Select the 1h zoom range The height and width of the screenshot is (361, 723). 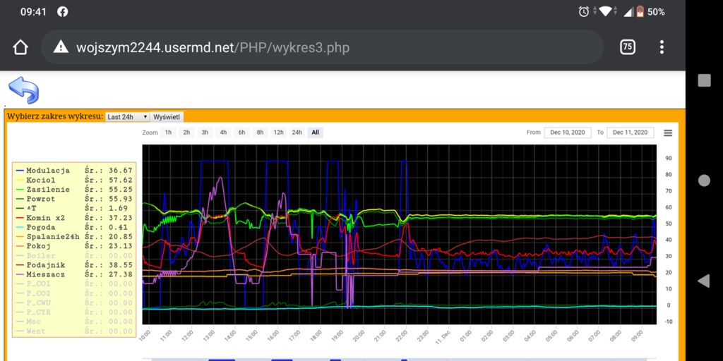point(168,133)
